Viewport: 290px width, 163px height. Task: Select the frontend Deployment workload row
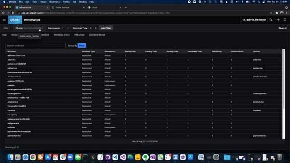(x=144, y=110)
